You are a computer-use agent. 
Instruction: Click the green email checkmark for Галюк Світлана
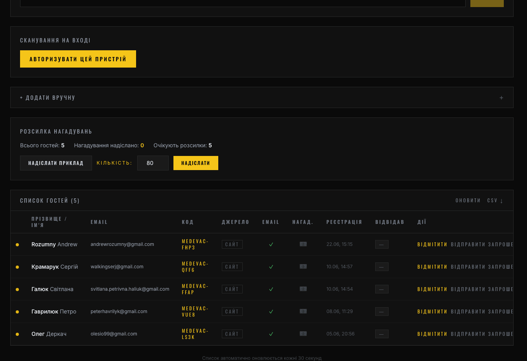click(x=271, y=289)
